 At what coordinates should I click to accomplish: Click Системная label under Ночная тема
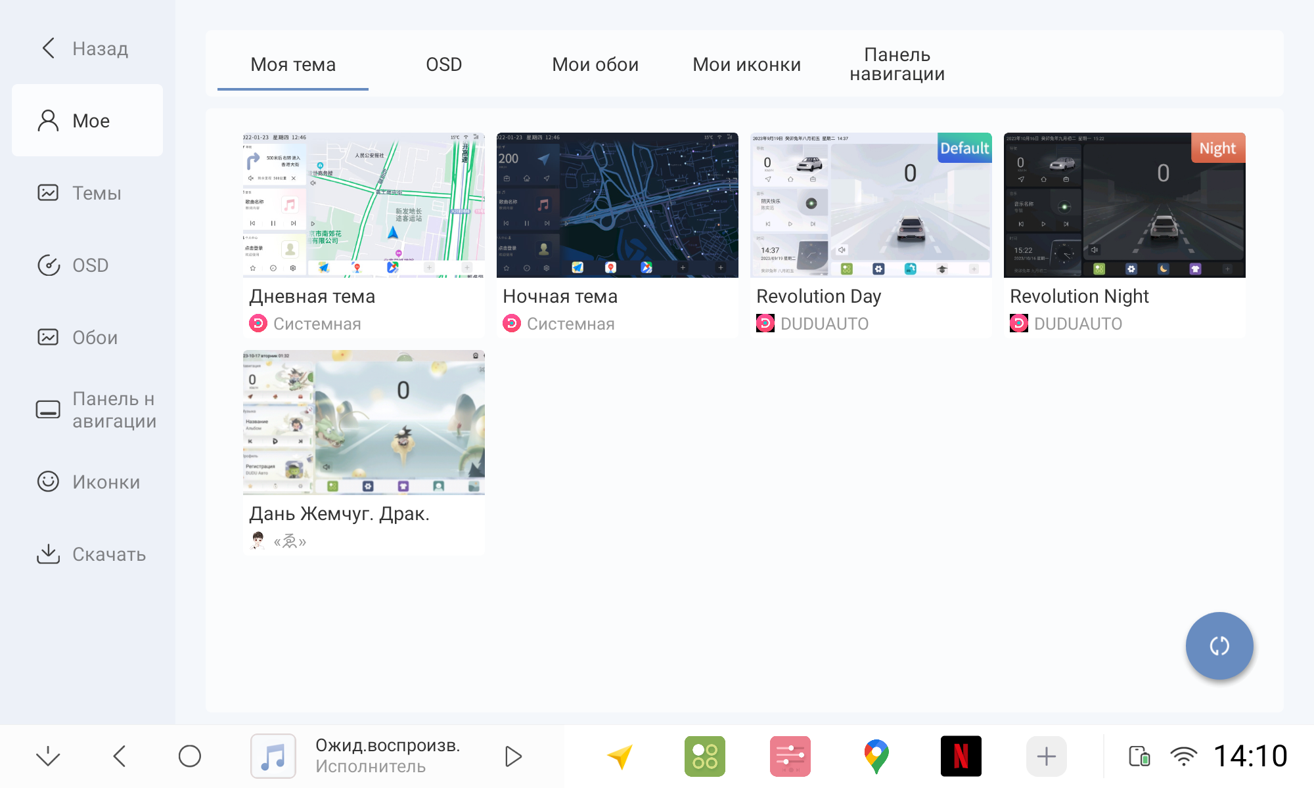[571, 324]
